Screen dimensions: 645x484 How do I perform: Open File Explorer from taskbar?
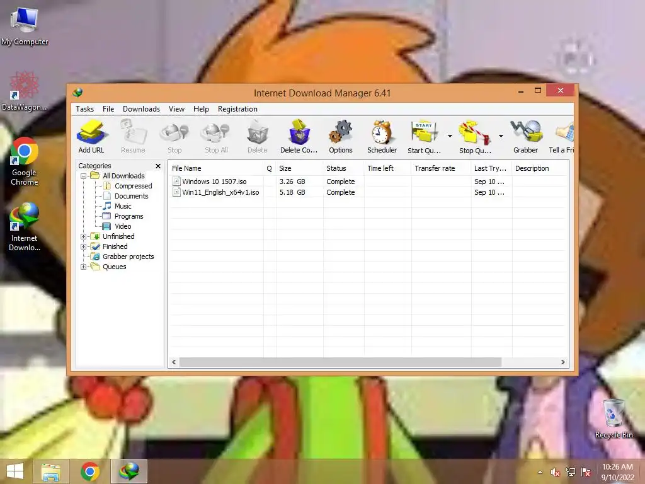50,471
